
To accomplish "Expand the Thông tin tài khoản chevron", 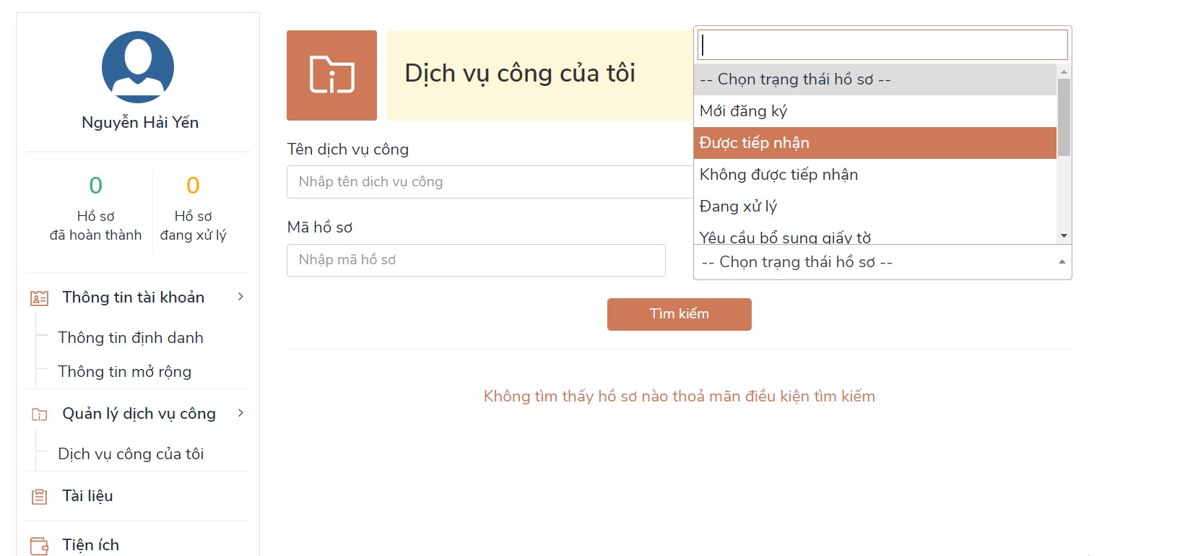I will coord(240,297).
